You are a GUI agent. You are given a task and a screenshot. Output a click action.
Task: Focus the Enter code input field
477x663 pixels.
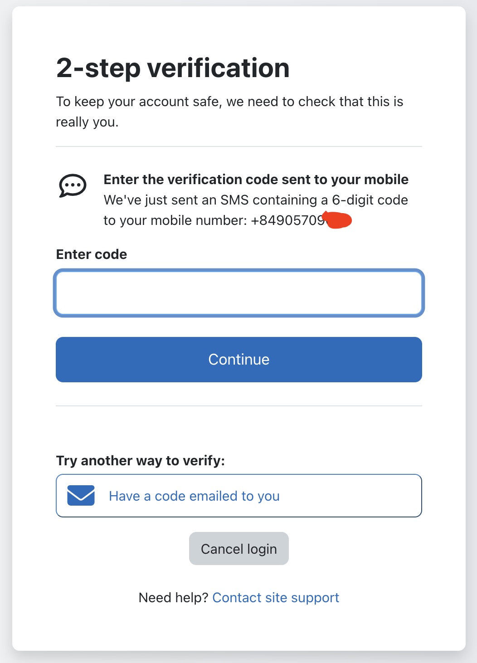coord(239,292)
